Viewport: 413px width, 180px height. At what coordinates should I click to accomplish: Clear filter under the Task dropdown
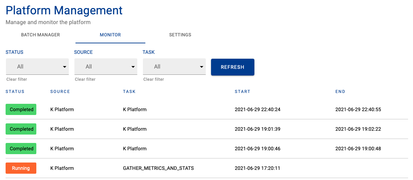click(x=153, y=79)
